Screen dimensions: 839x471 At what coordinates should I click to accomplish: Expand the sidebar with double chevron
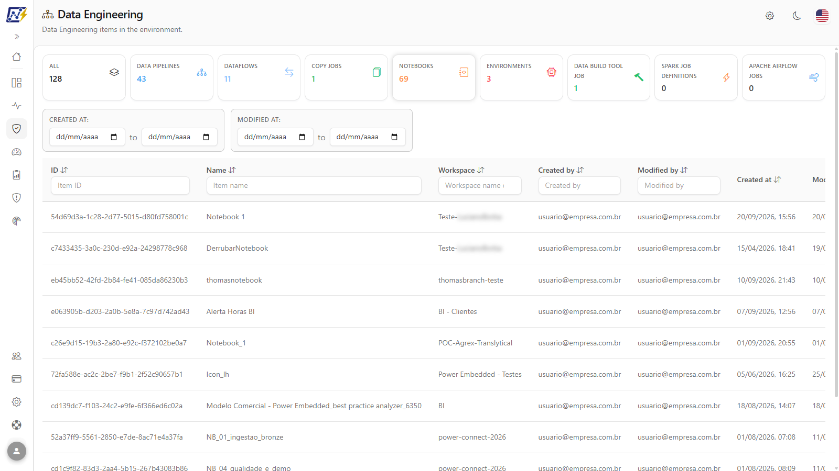coord(17,37)
